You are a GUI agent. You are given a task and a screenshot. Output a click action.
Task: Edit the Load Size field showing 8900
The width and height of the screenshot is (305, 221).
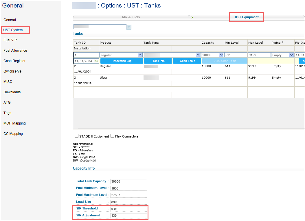click(128, 202)
